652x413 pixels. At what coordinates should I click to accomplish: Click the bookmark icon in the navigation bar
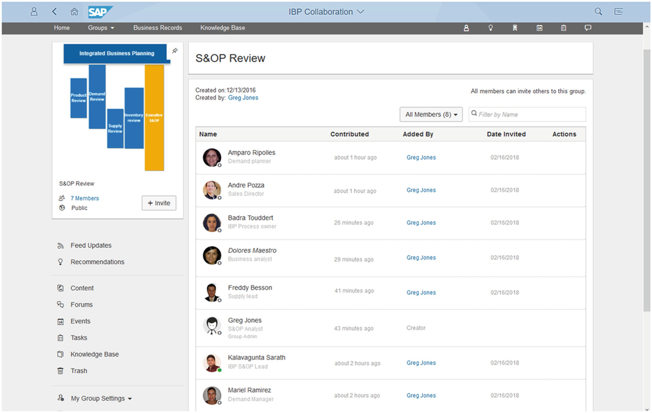tap(515, 28)
